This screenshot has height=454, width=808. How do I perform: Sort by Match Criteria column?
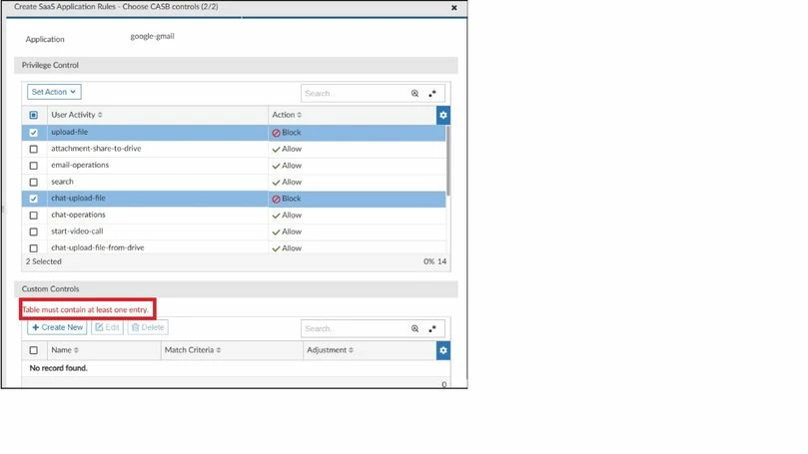pos(193,350)
